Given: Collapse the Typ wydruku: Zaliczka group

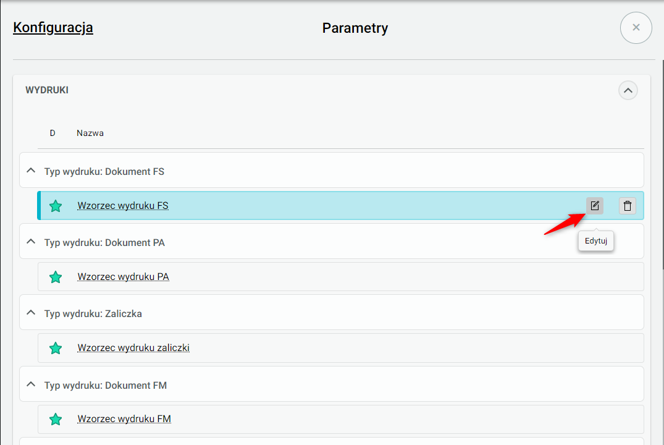Looking at the screenshot, I should tap(31, 313).
